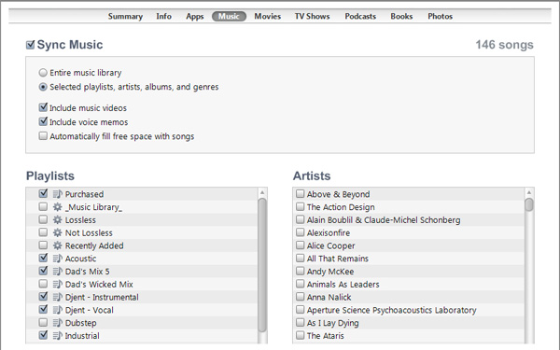Check The Ataris artist checkbox

click(x=300, y=335)
